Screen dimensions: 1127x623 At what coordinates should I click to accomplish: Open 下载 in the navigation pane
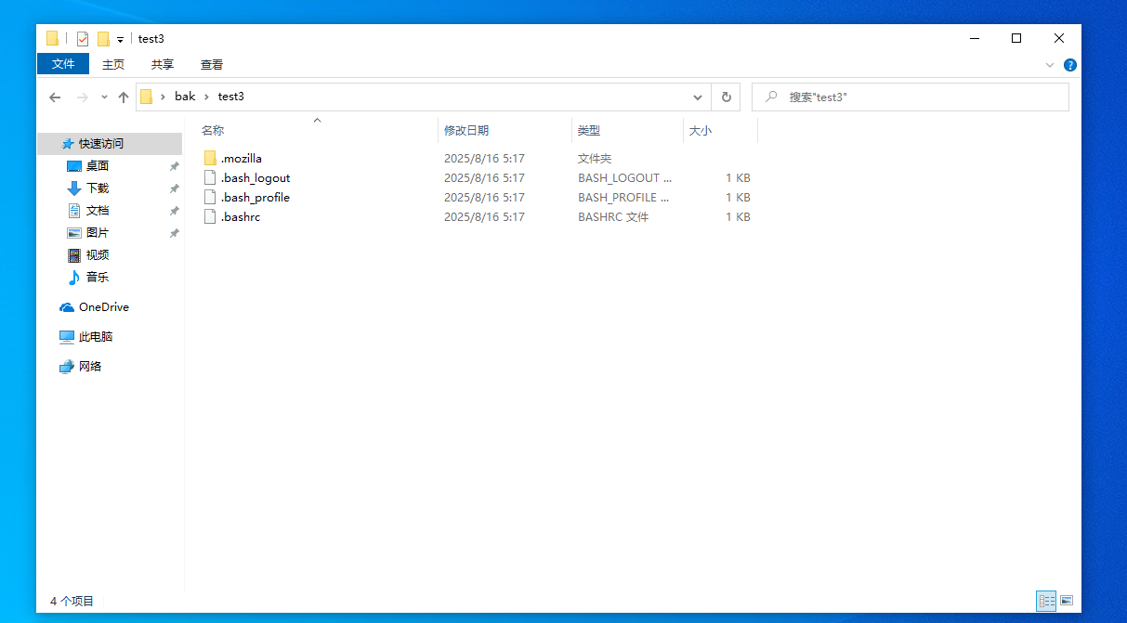pos(98,188)
